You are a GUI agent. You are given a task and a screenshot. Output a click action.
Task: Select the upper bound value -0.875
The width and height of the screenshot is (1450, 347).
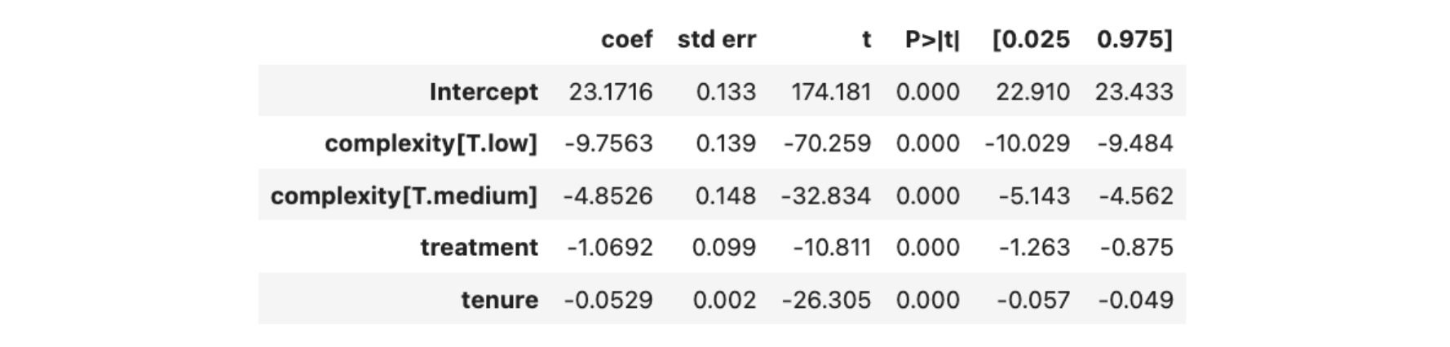click(x=1136, y=247)
